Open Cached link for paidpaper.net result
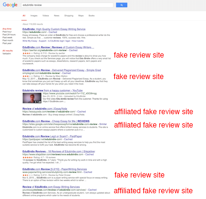 click(x=68, y=139)
